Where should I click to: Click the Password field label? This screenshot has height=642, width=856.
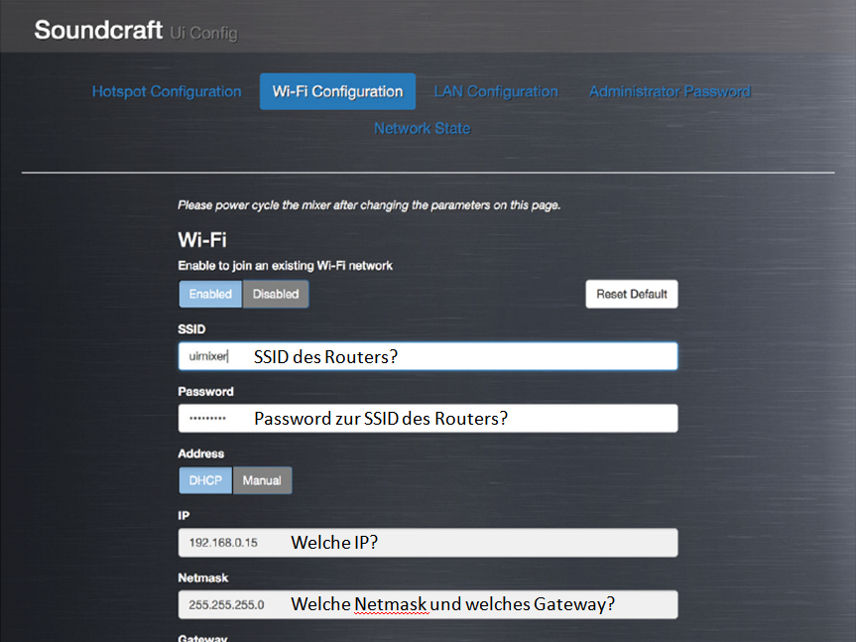click(x=205, y=391)
